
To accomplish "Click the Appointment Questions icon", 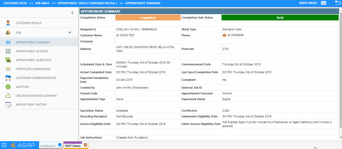I will pos(8,60).
